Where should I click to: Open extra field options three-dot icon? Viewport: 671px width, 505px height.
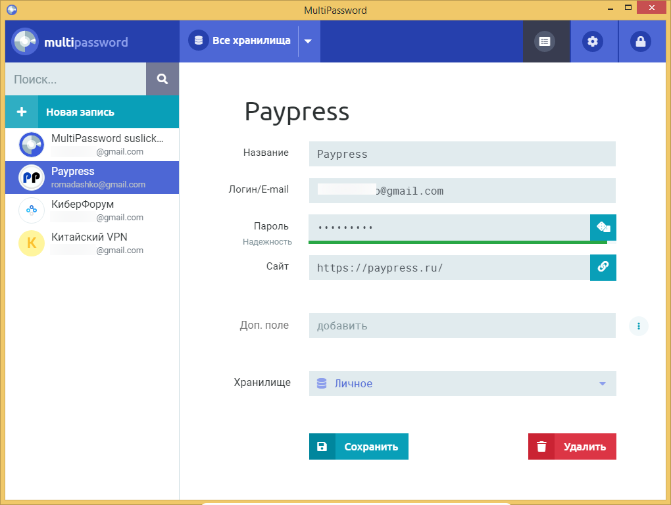[639, 326]
